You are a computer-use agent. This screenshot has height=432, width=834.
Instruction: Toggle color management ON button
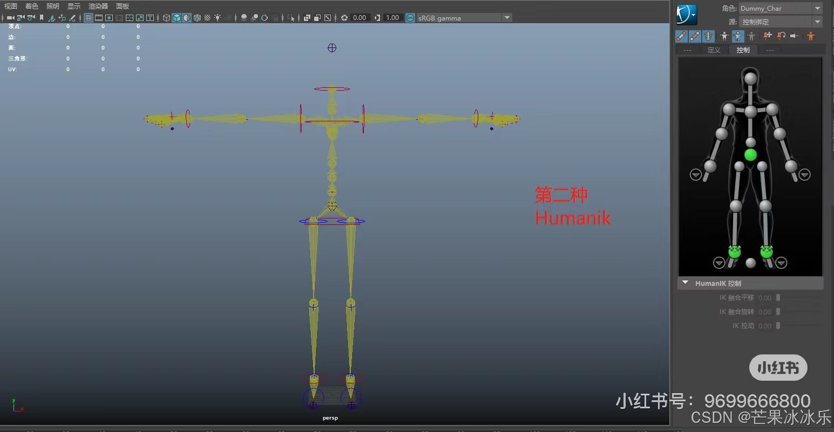point(410,18)
